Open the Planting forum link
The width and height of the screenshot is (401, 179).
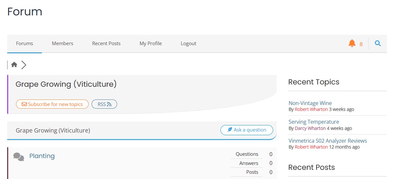click(x=42, y=156)
